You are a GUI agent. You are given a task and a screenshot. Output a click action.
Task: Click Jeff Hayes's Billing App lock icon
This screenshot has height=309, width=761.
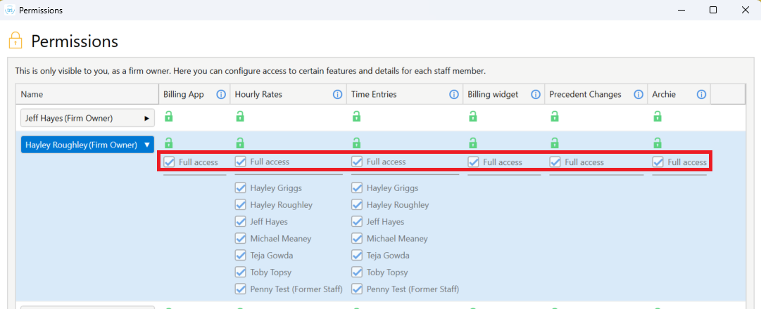pos(168,117)
